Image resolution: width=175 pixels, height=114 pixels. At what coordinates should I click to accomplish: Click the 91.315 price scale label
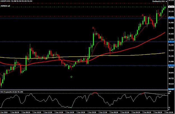coord(171,50)
